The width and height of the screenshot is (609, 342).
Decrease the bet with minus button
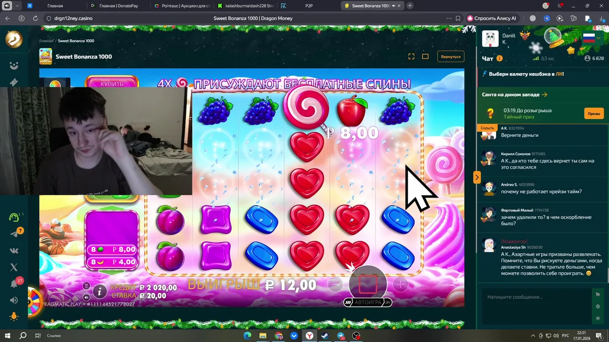335,285
